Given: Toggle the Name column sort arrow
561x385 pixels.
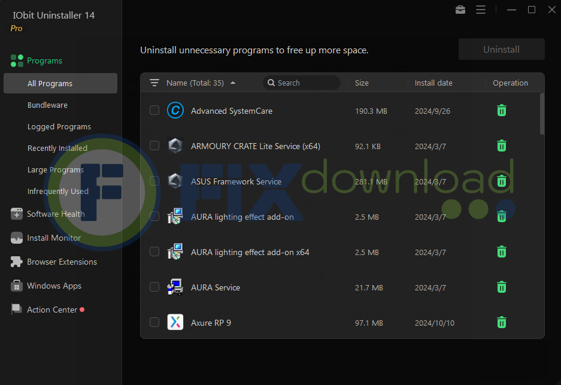Looking at the screenshot, I should click(233, 83).
